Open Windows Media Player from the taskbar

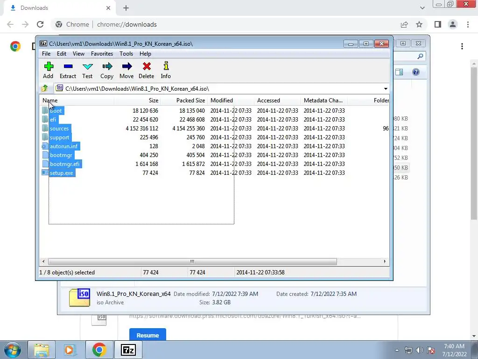coord(70,350)
